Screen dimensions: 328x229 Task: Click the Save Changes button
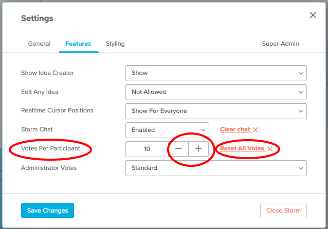(47, 211)
